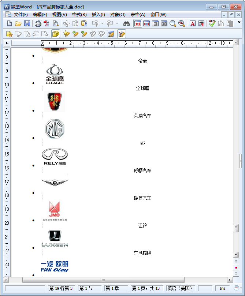The height and width of the screenshot is (296, 245).
Task: Click the Paste clipboard icon
Action: point(84,23)
